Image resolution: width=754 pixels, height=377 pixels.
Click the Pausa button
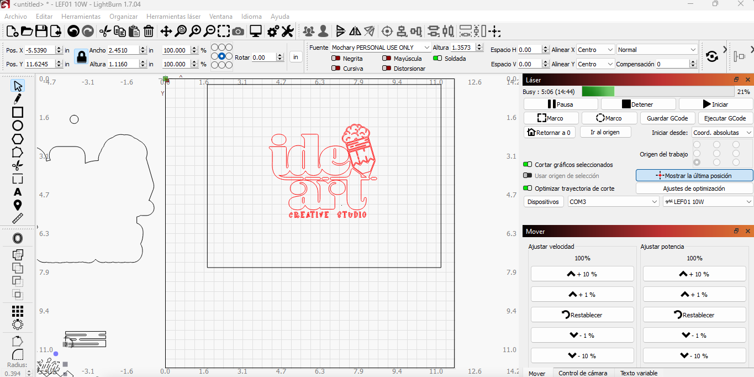(x=561, y=104)
